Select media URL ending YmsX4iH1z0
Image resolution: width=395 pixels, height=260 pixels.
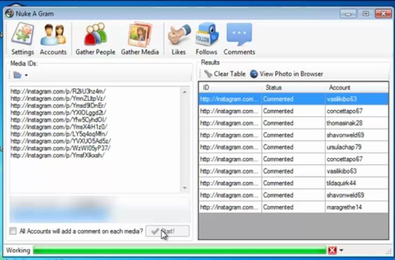tap(59, 126)
